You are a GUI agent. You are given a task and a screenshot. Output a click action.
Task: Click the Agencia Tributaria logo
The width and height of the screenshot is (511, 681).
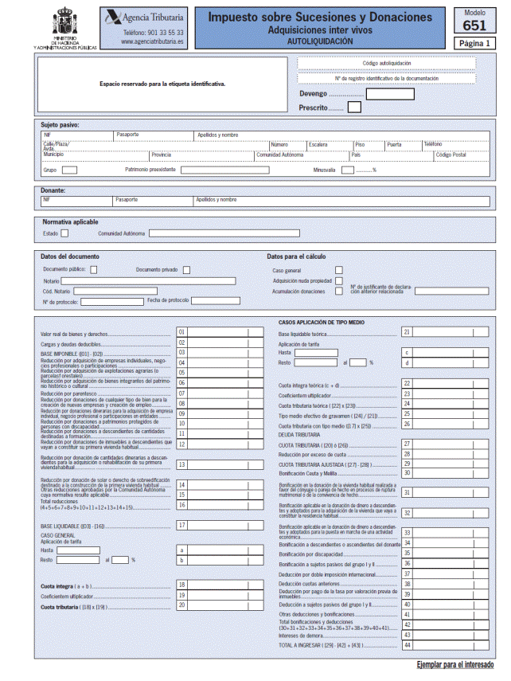coord(144,18)
